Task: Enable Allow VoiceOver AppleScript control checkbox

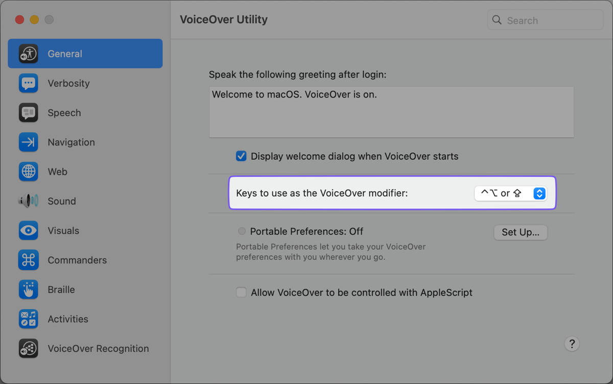Action: coord(241,293)
